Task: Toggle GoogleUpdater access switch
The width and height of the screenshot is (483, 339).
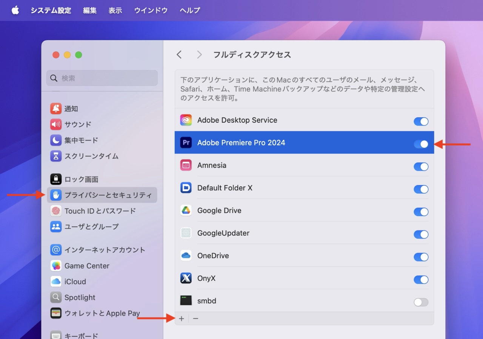Action: (x=421, y=235)
